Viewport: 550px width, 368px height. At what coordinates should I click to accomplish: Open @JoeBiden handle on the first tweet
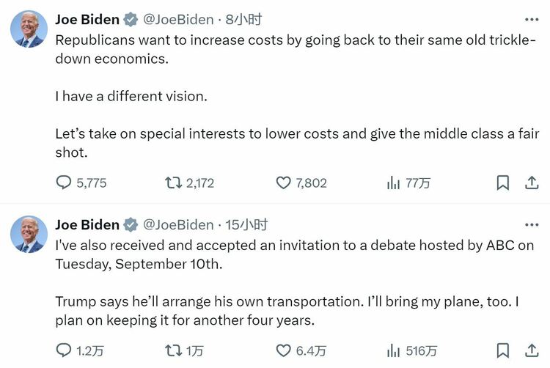click(x=178, y=20)
